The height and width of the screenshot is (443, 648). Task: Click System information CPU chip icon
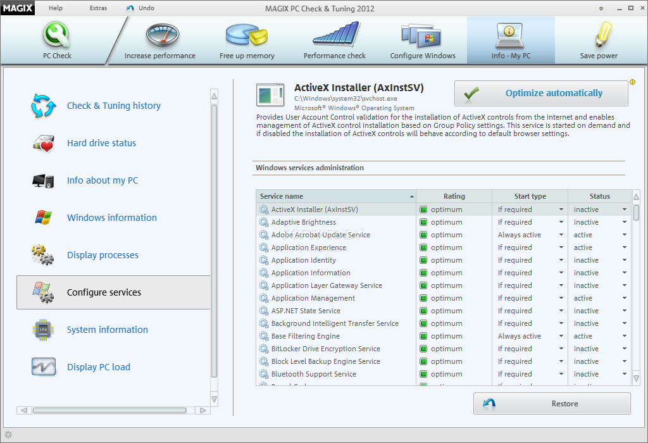(44, 330)
